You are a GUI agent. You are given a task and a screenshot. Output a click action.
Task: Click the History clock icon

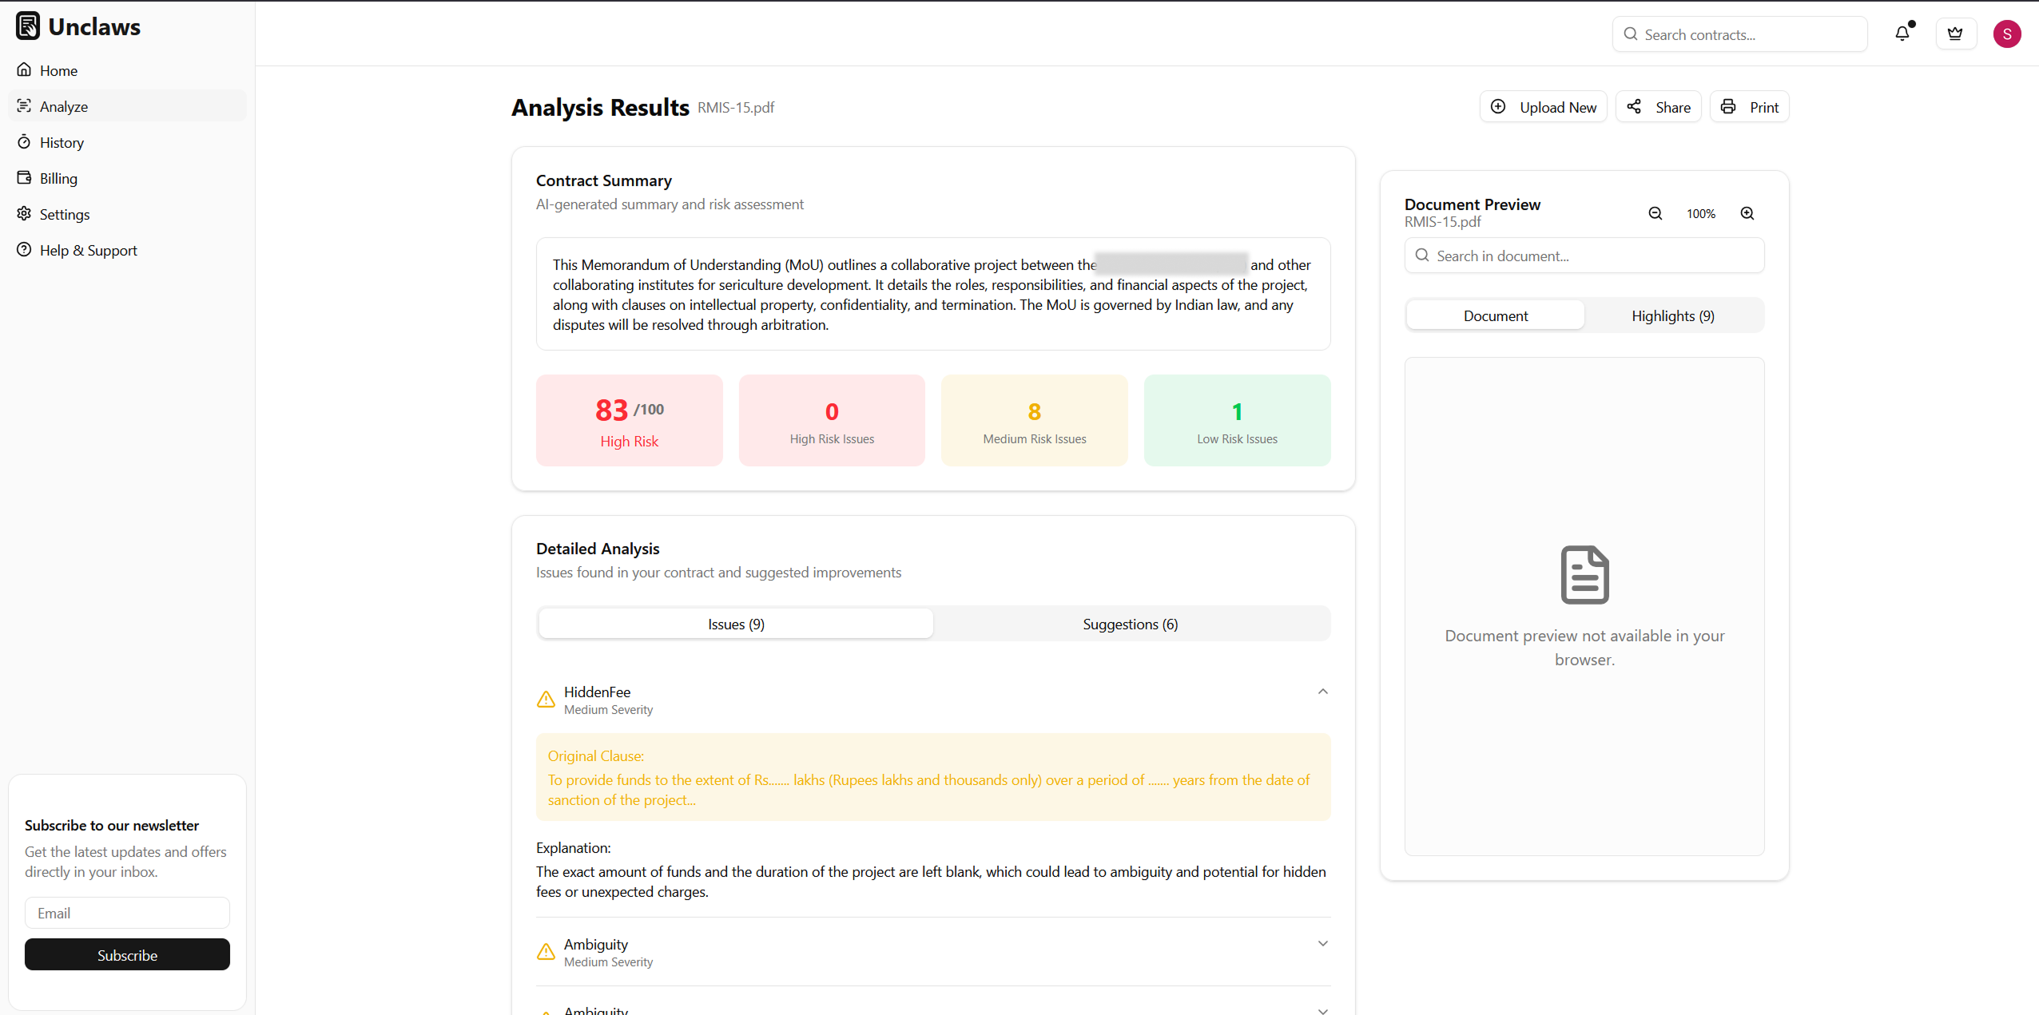tap(24, 141)
